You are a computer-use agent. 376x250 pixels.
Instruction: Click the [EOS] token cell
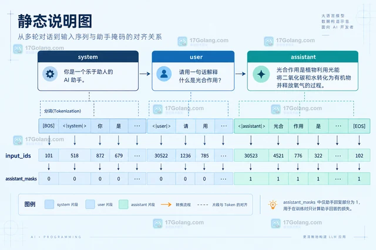pyautogui.click(x=359, y=126)
